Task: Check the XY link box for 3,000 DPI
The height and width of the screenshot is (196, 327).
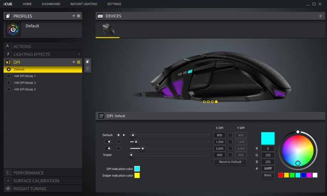Action: (230, 148)
